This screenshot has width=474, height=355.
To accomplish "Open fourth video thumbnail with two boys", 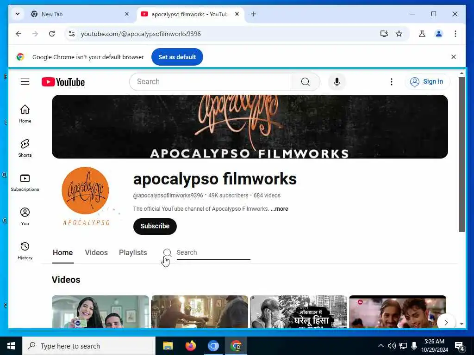I will 397,312.
